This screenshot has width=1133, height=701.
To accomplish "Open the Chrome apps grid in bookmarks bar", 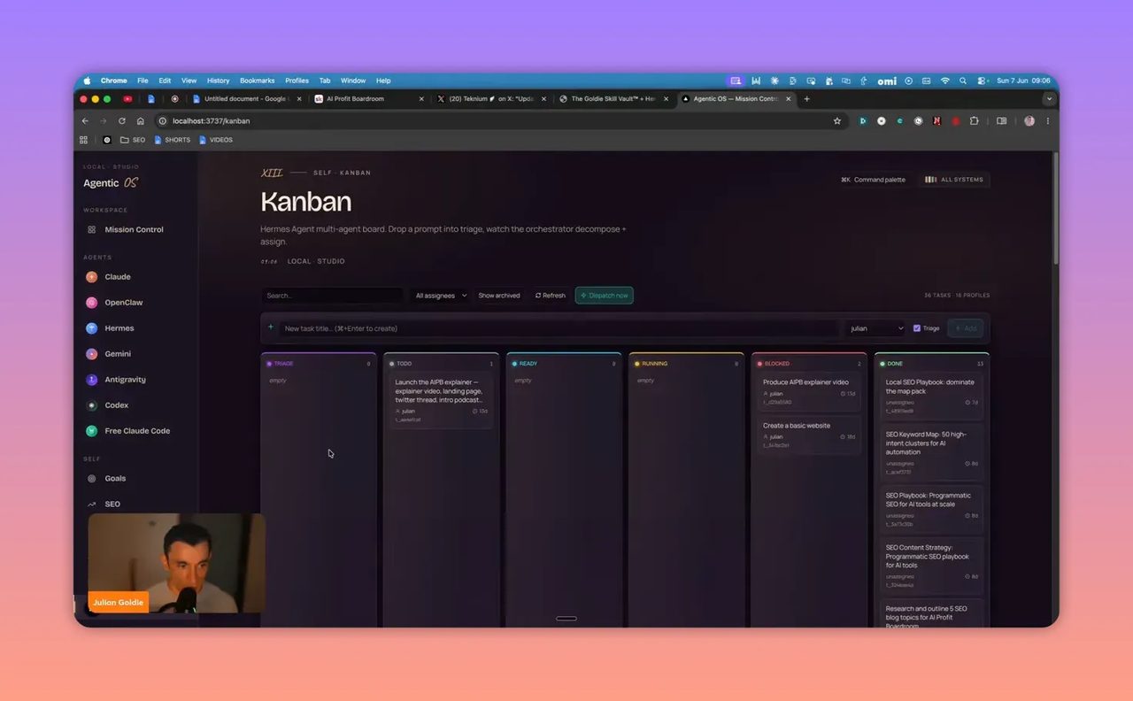I will [x=84, y=140].
